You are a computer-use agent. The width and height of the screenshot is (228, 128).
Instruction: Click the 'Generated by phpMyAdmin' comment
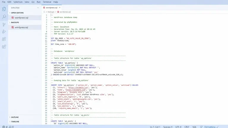tap(64, 22)
